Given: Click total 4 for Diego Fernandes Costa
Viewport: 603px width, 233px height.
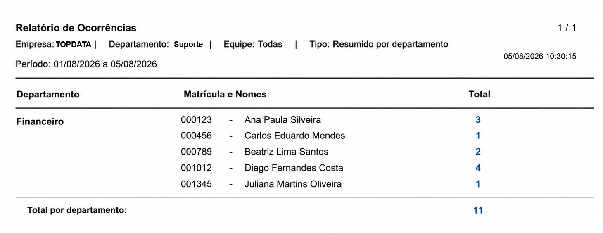Looking at the screenshot, I should [x=478, y=168].
